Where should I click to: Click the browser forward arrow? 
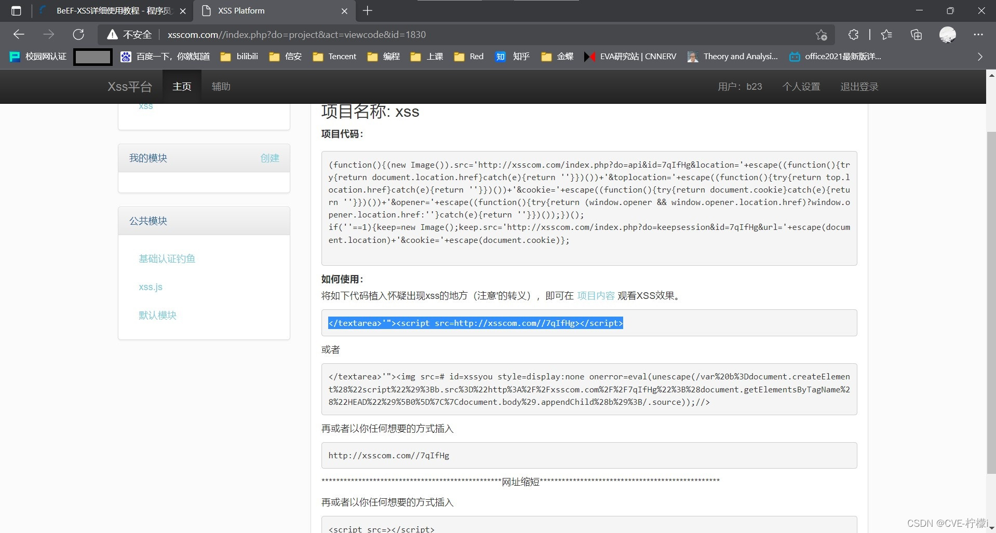point(48,34)
